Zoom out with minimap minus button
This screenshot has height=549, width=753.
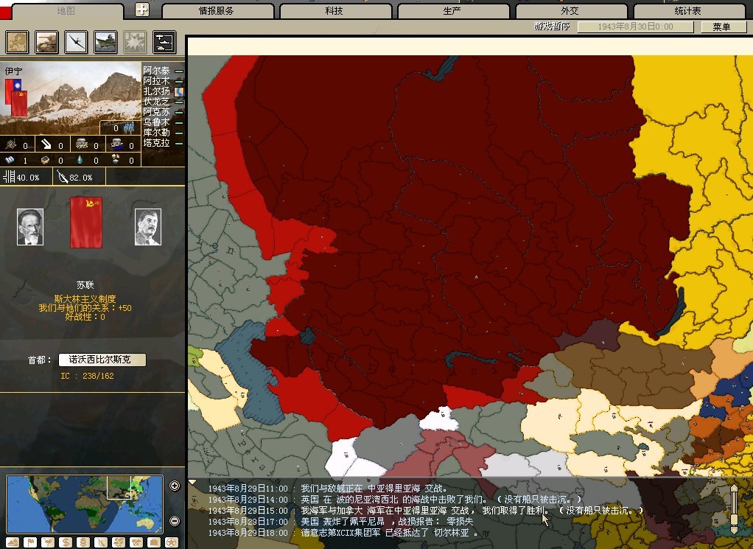point(175,521)
